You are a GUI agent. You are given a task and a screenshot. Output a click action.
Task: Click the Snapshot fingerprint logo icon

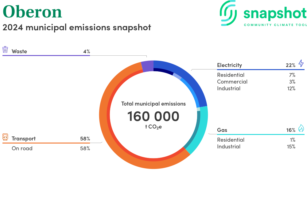point(229,13)
